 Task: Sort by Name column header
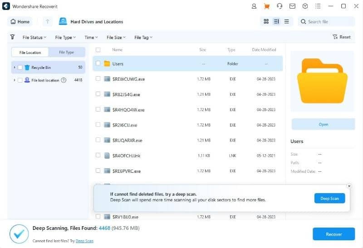coord(118,49)
